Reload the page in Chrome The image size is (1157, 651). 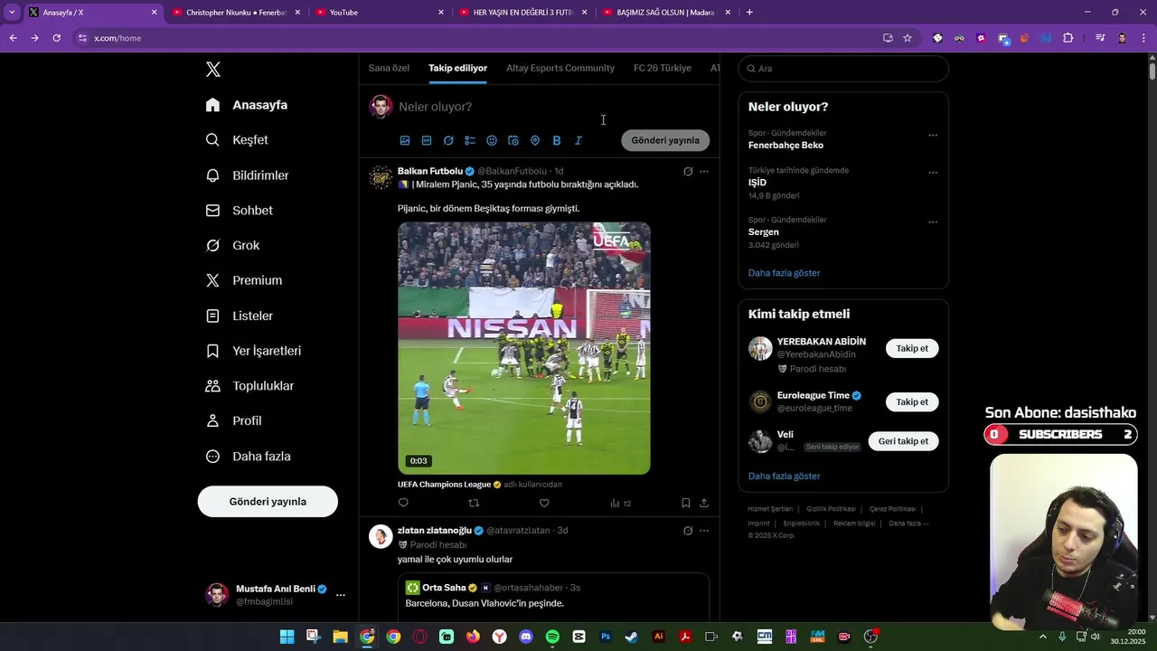[56, 38]
